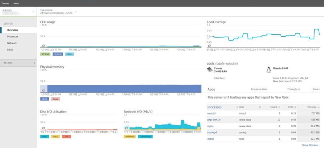Toggle the Used series in the memory legend

(45, 99)
